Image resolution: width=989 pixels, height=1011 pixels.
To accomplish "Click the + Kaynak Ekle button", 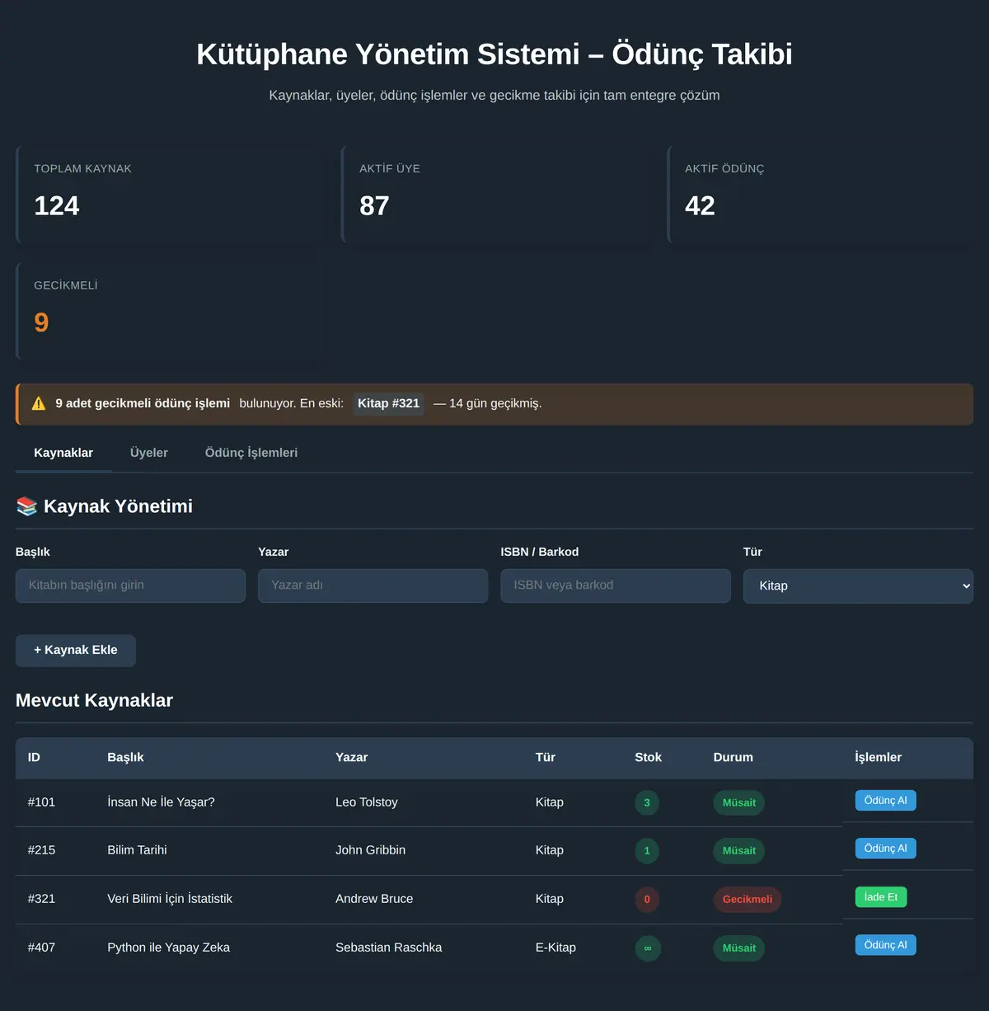I will click(x=76, y=651).
